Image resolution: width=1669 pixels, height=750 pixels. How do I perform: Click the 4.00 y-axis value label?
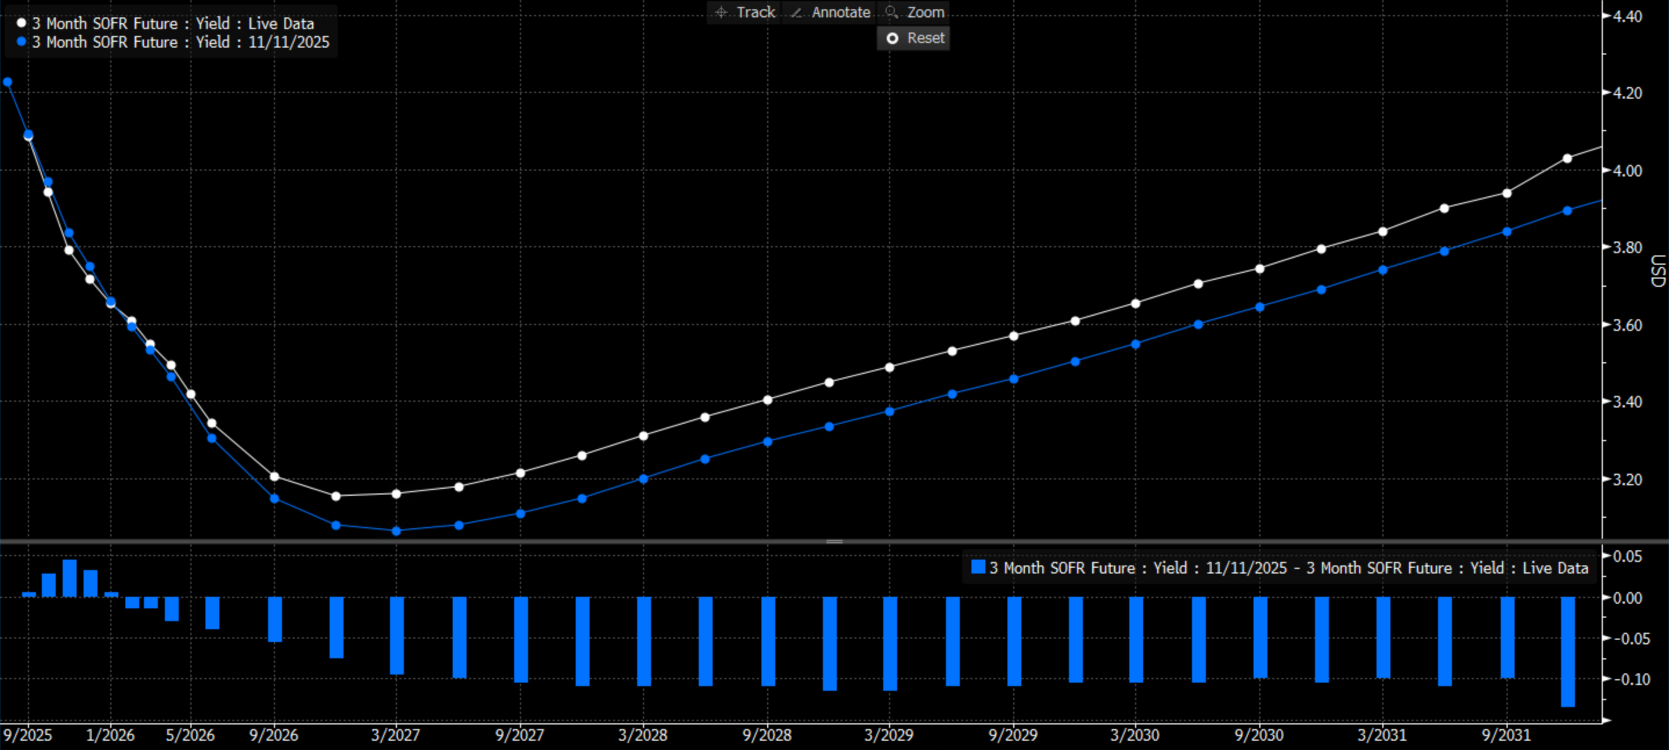coord(1627,171)
